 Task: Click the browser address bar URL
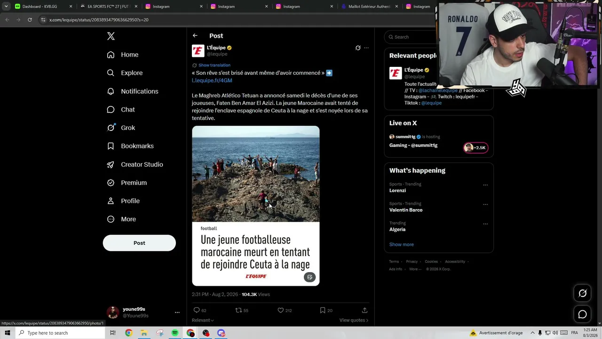[x=99, y=20]
